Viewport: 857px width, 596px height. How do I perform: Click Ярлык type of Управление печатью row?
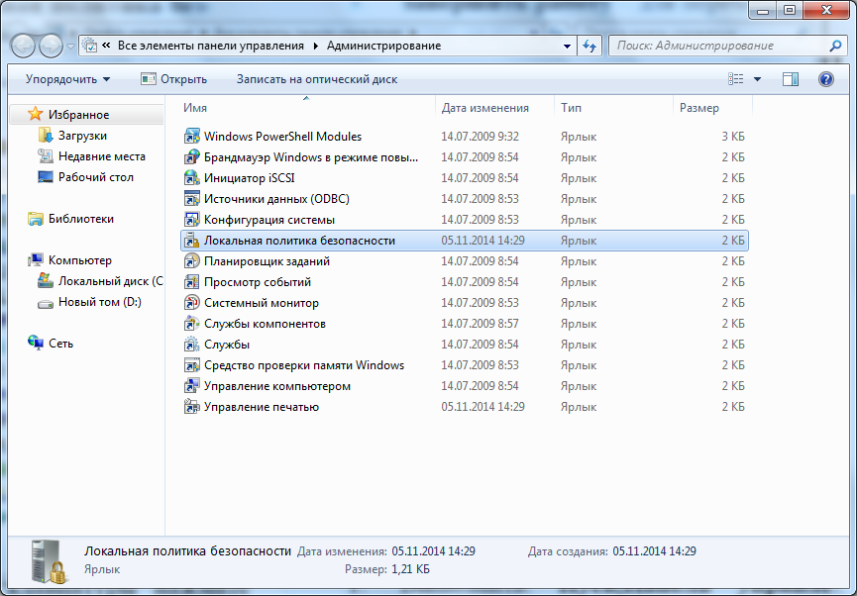579,407
